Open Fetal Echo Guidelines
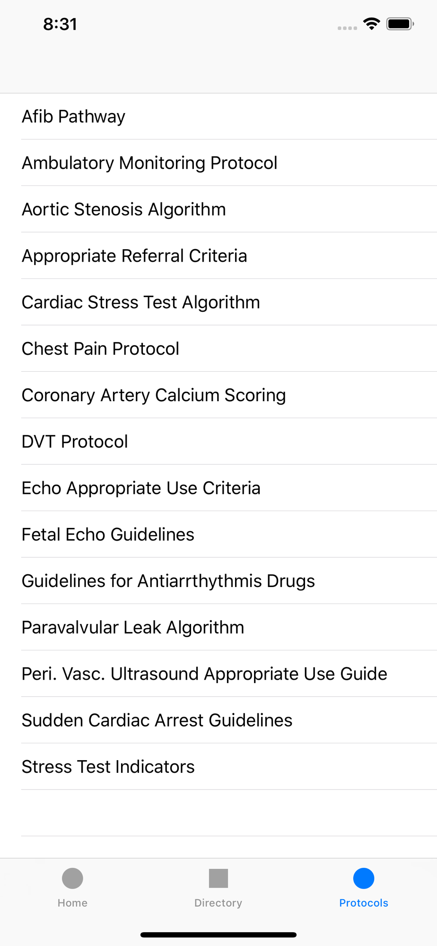Screen dimensions: 437x946 pyautogui.click(x=218, y=534)
